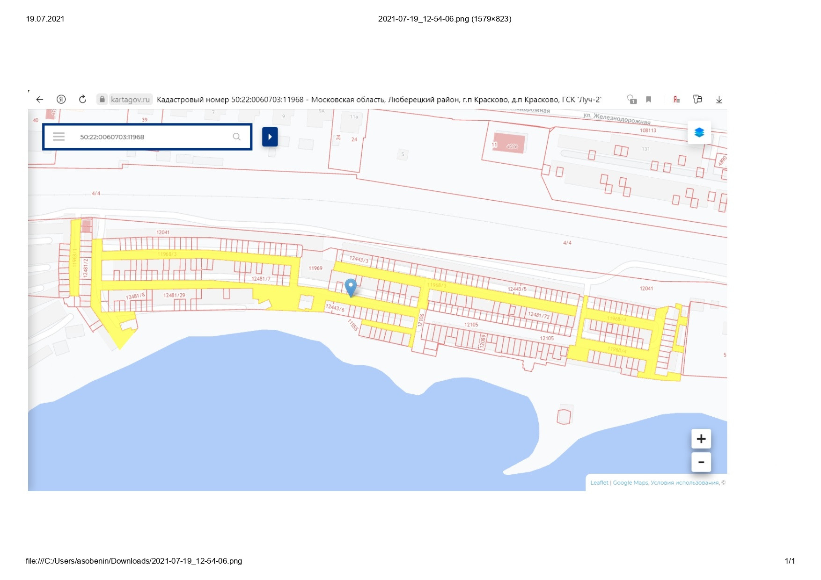Click the red Yandex translate icon
The height and width of the screenshot is (580, 821).
676,100
